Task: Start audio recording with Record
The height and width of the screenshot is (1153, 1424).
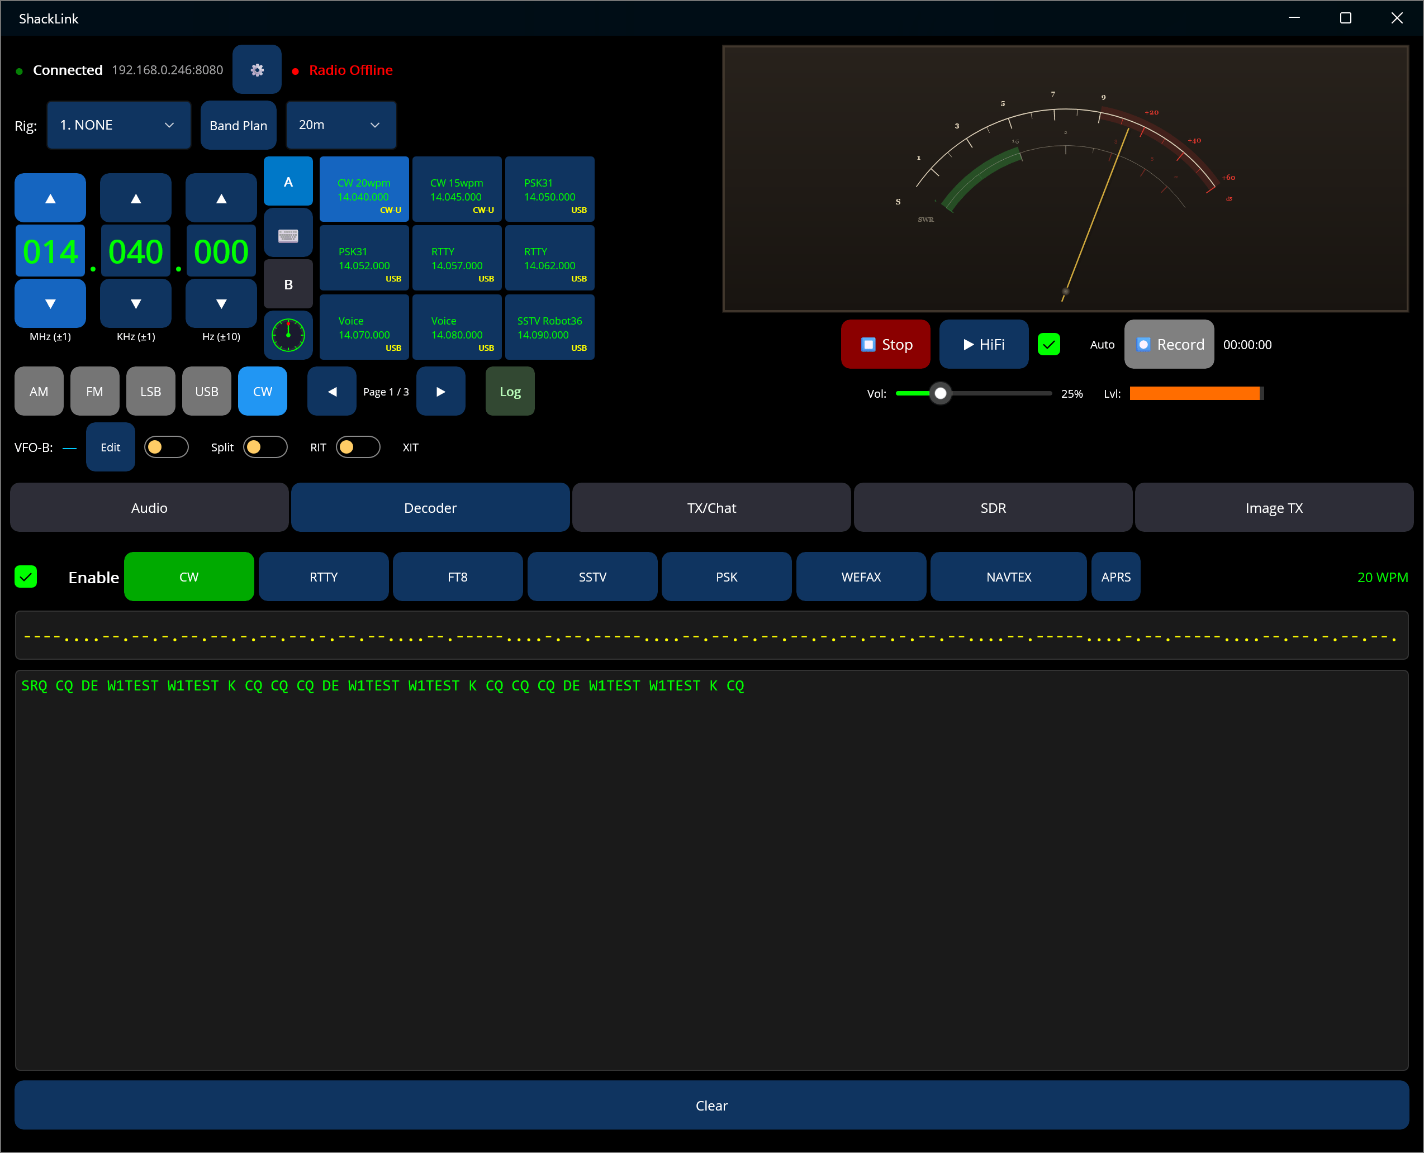Action: tap(1169, 344)
